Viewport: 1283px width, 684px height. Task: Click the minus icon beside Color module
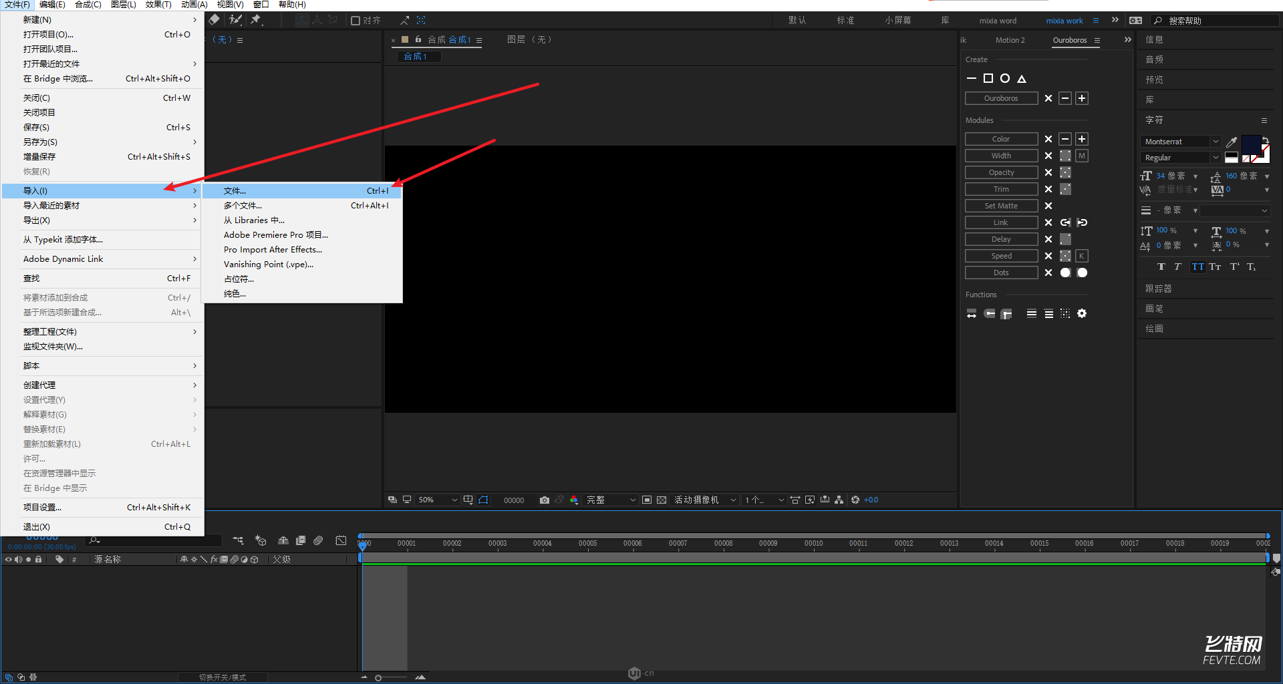pos(1065,139)
